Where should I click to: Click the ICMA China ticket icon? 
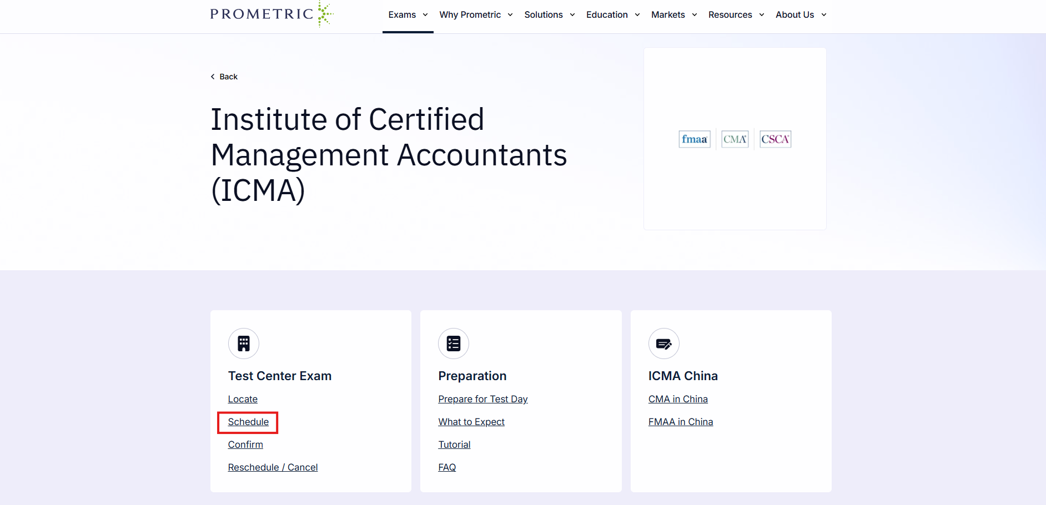pyautogui.click(x=663, y=344)
